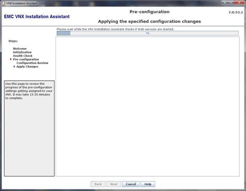The width and height of the screenshot is (246, 191).
Task: Select the Initialization step
Action: [x=22, y=52]
